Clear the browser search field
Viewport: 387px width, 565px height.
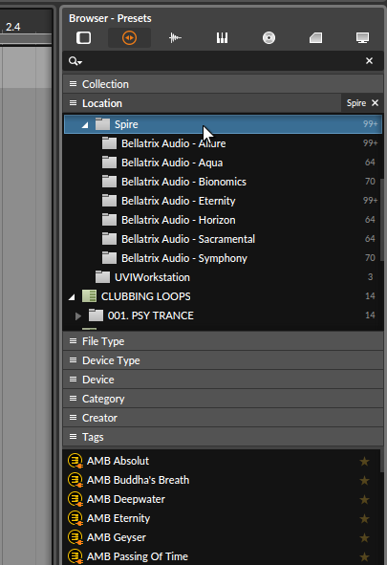point(370,61)
